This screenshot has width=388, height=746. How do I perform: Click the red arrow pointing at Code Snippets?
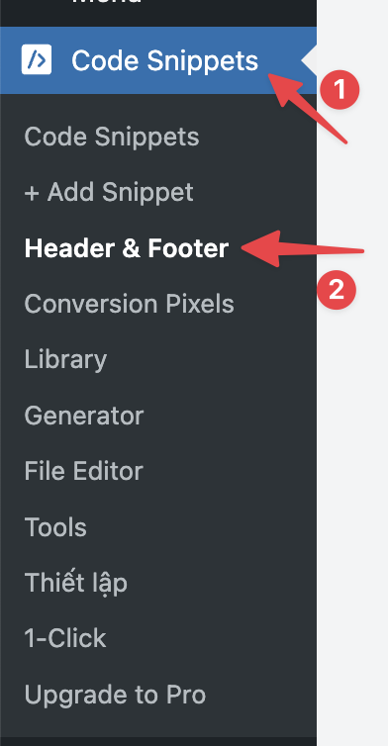coord(308,107)
